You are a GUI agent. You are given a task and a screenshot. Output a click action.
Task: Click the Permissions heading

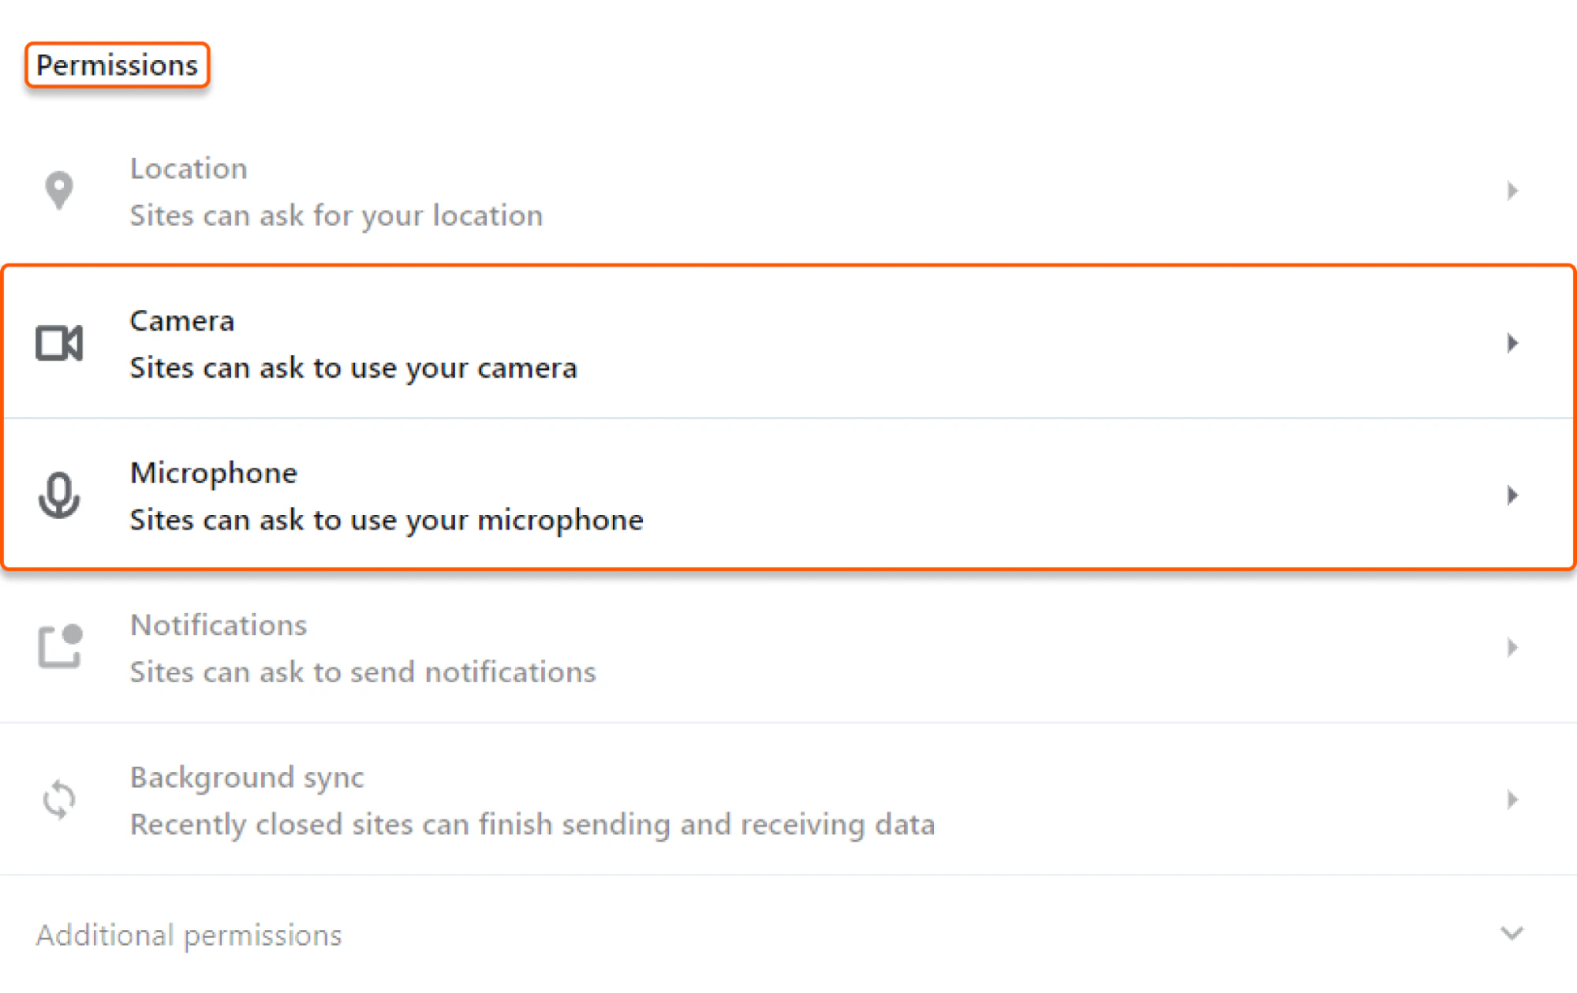(x=116, y=65)
